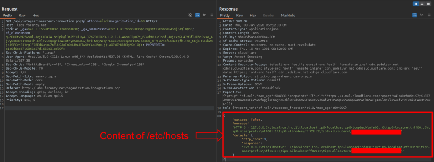
Task: Click the Referrer-Policy header in Response
Action: tap(268, 76)
